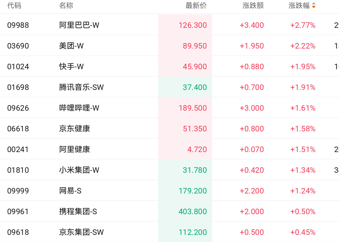Image resolution: width=339 pixels, height=242 pixels.
Task: Open 小米集团-W stock details
Action: (x=79, y=170)
